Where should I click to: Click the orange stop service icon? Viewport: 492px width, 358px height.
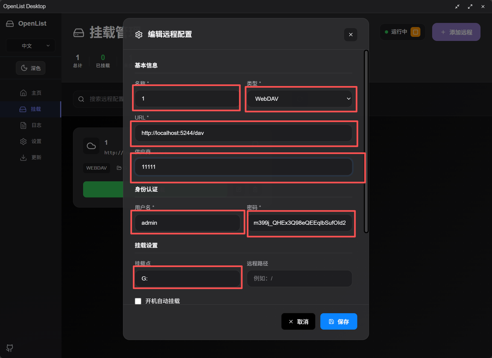pyautogui.click(x=415, y=32)
